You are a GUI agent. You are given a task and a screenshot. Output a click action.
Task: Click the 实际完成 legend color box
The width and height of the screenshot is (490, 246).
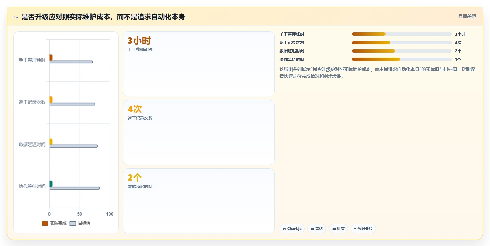coord(45,224)
